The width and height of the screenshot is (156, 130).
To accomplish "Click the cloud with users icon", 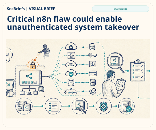I will pos(71,64).
